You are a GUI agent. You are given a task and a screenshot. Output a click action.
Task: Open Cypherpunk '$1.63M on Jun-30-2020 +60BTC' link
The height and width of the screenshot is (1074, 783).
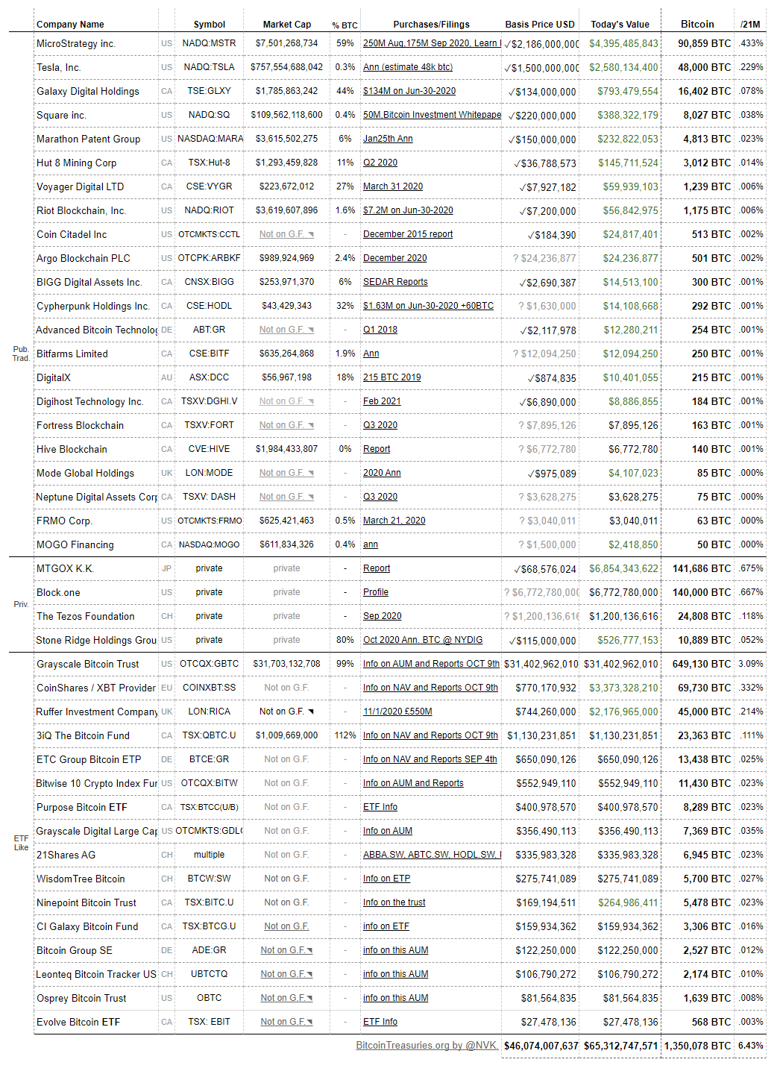click(428, 306)
